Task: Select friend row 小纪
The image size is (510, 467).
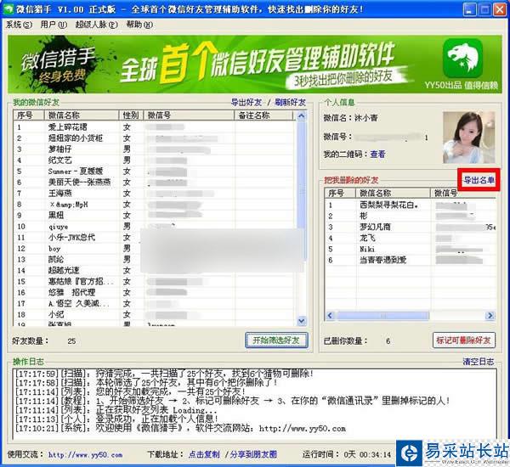Action: click(155, 314)
